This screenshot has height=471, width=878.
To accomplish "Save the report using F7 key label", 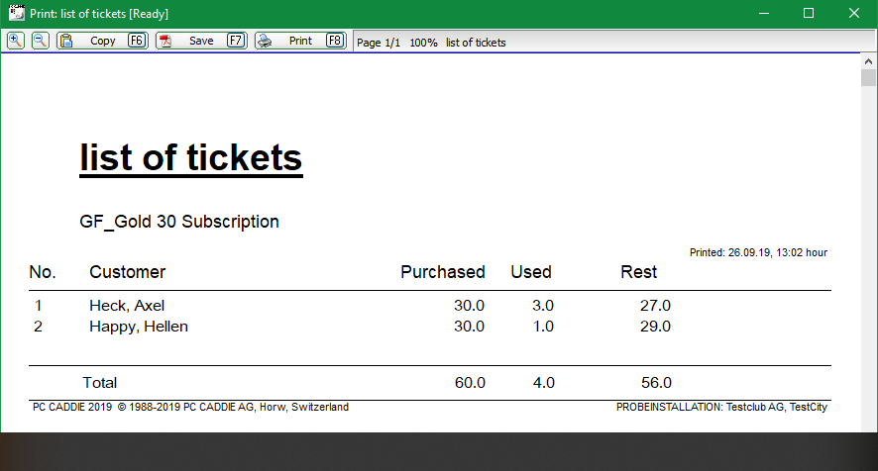I will click(x=236, y=41).
